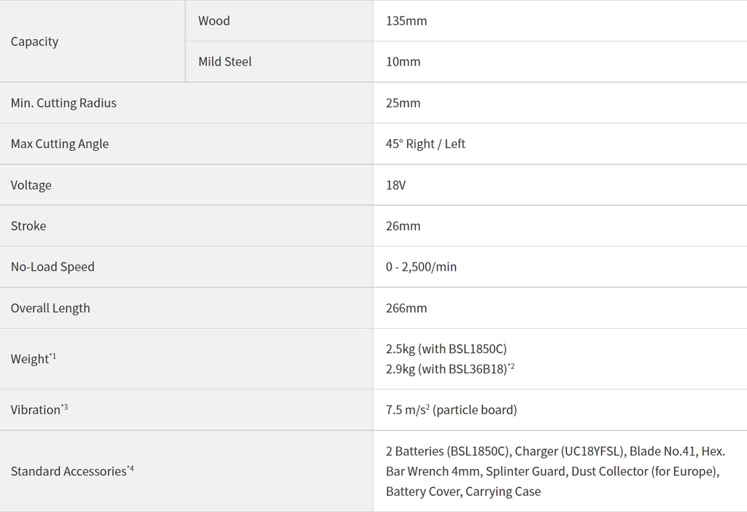Select the Wood sub-label cell
This screenshot has height=512, width=747.
[279, 21]
